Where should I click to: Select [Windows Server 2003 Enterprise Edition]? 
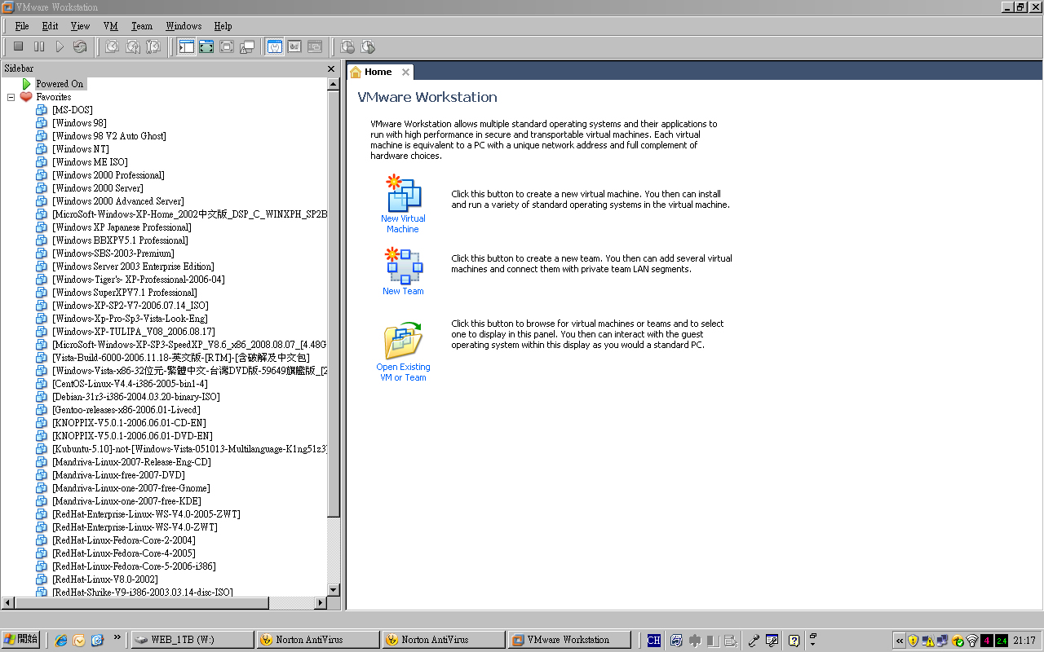133,266
